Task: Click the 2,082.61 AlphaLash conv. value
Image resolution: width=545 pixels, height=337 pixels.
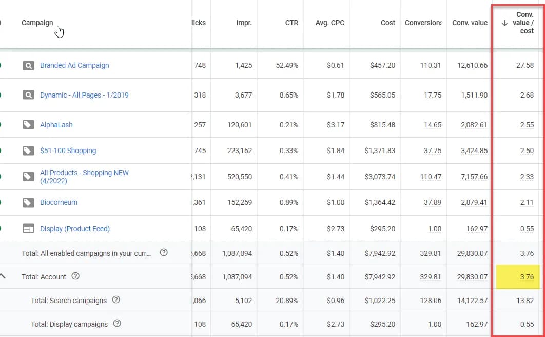Action: (474, 125)
